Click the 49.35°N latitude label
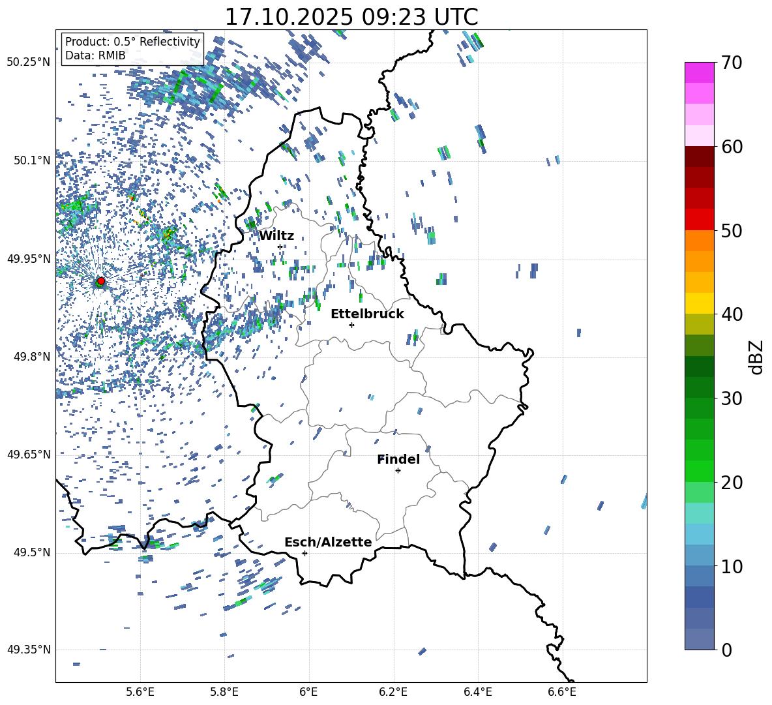Image resolution: width=772 pixels, height=705 pixels. click(x=29, y=650)
